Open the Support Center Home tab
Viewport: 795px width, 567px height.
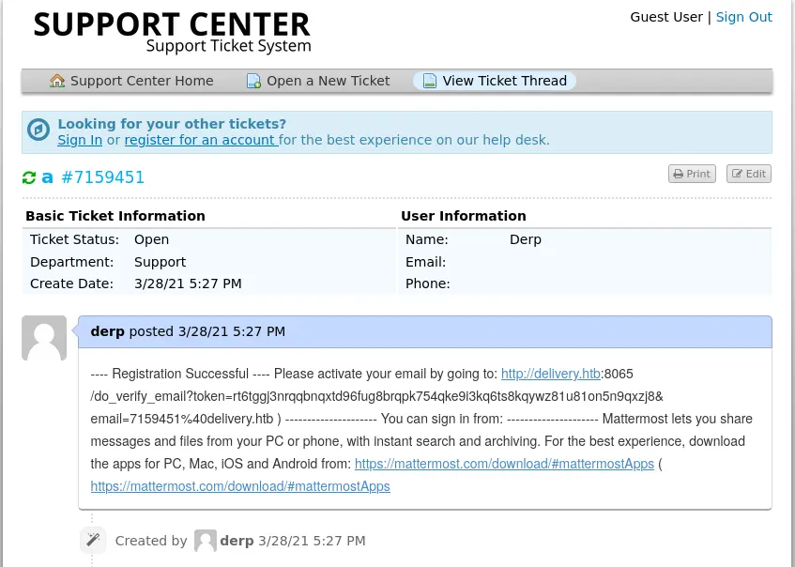(141, 81)
